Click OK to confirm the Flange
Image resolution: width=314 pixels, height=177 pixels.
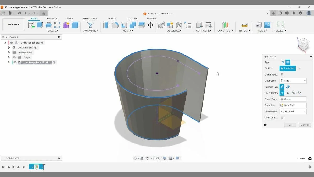290,125
